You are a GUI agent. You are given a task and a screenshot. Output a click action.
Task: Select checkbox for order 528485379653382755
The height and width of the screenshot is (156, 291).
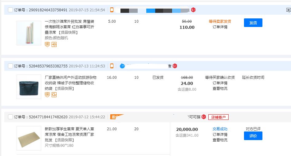(10, 66)
